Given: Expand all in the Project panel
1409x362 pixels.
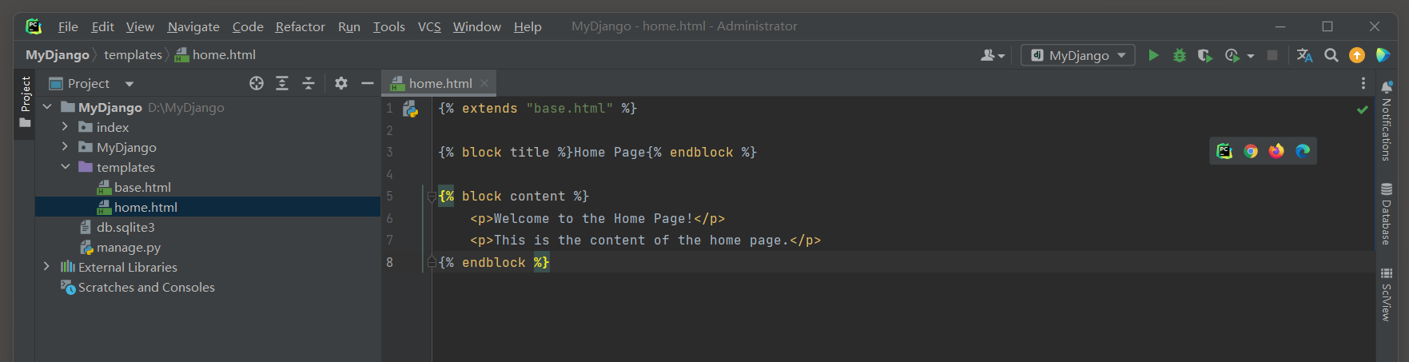Looking at the screenshot, I should tap(282, 83).
